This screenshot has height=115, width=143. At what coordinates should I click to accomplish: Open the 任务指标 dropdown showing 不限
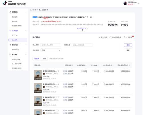click(51, 50)
